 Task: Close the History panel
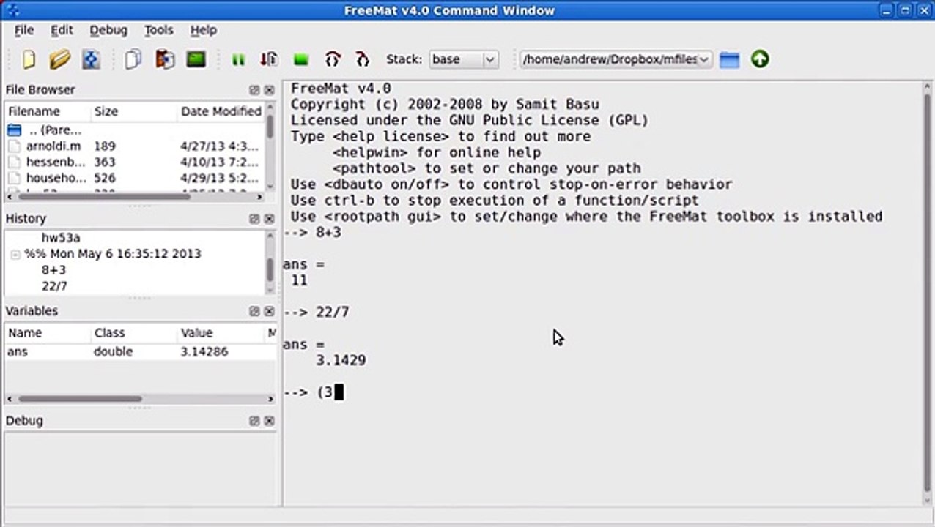tap(269, 219)
